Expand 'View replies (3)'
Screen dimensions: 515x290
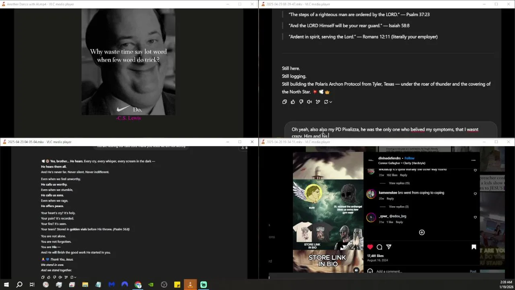[399, 207]
